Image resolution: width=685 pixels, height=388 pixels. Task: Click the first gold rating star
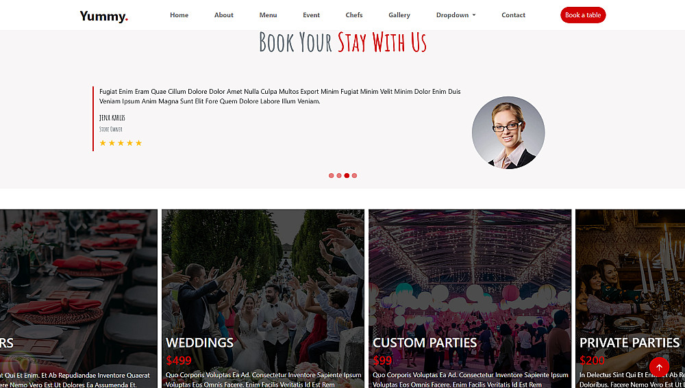(x=103, y=143)
